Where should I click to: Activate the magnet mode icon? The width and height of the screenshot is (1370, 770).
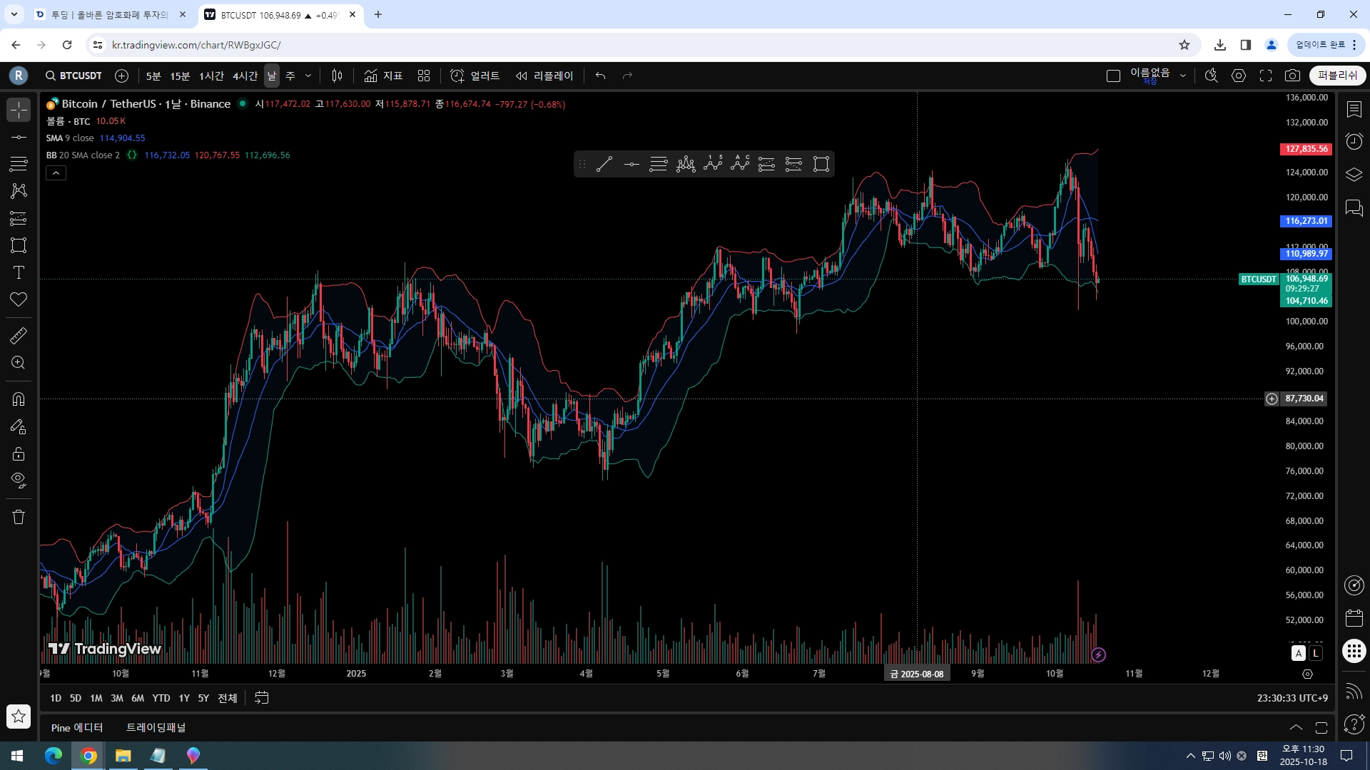tap(19, 399)
